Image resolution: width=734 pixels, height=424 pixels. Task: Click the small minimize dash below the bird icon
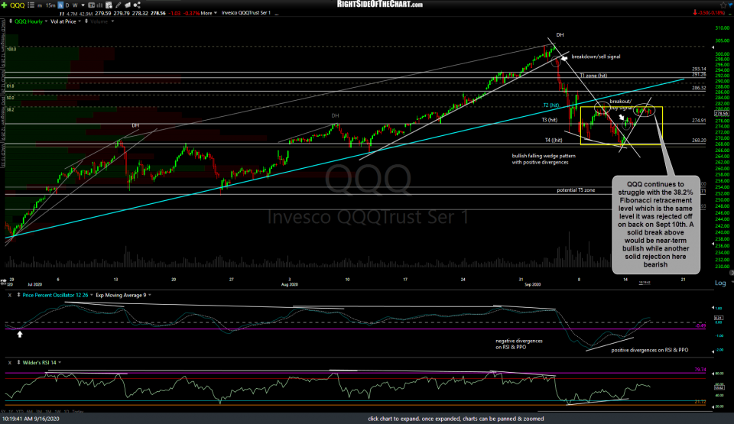click(x=730, y=15)
